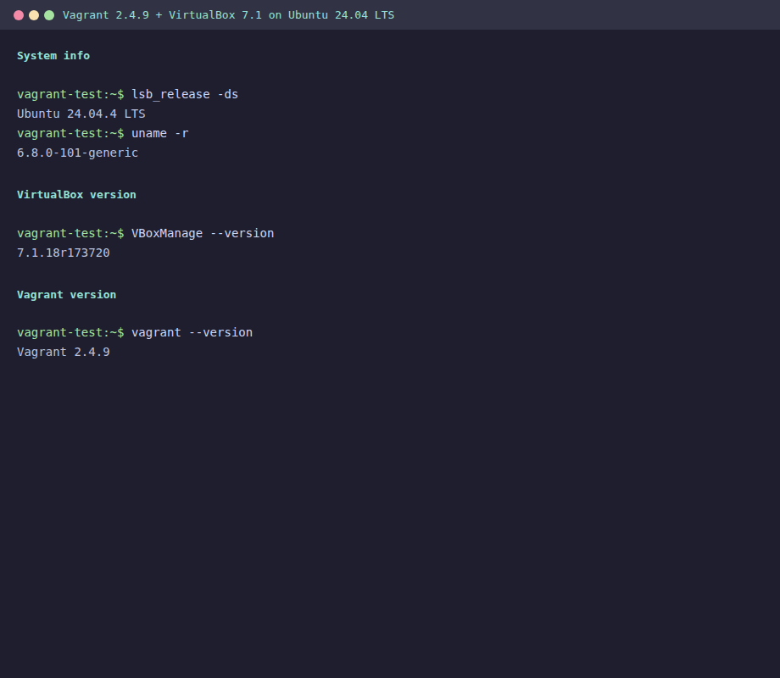Image resolution: width=780 pixels, height=678 pixels.
Task: Click the yellow minimize window dot
Action: click(x=34, y=15)
